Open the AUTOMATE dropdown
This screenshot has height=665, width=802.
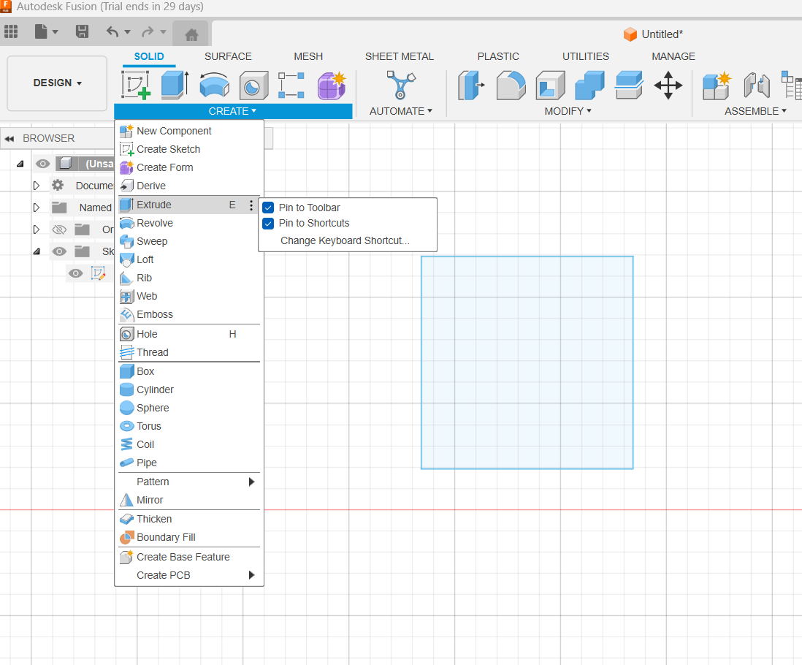[x=401, y=111]
